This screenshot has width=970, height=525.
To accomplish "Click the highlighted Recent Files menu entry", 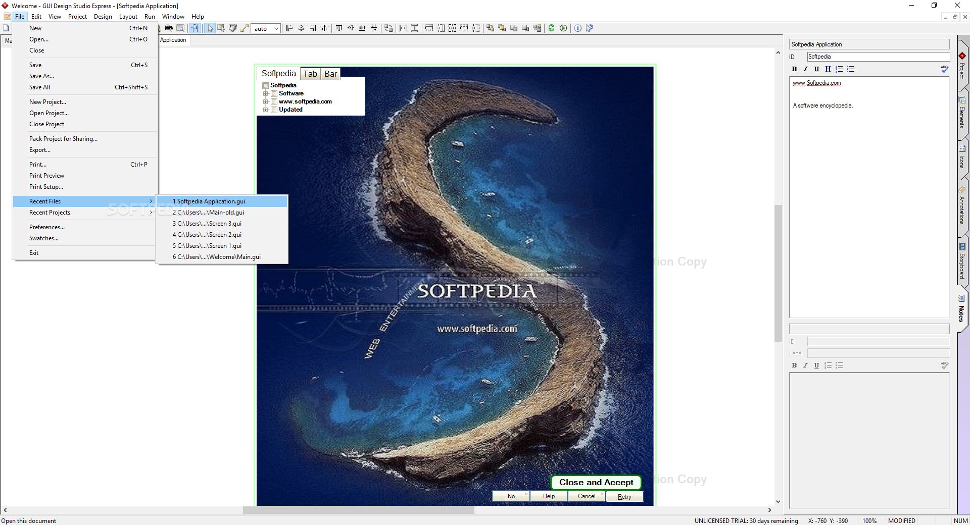I will pyautogui.click(x=84, y=201).
